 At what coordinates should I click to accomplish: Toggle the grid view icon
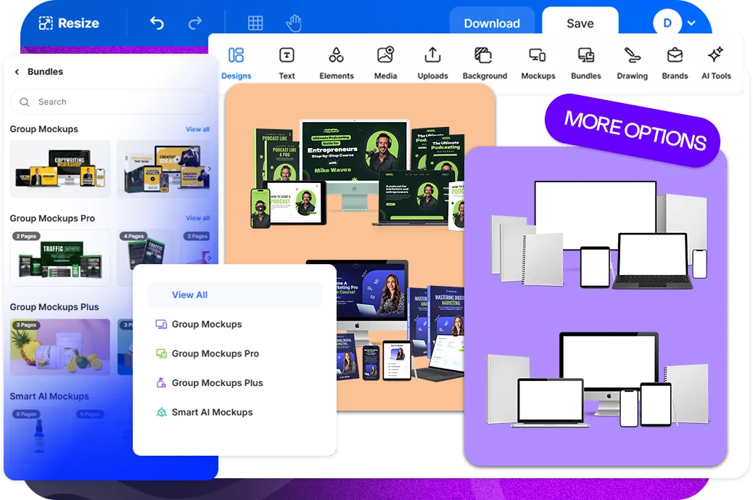(x=255, y=23)
